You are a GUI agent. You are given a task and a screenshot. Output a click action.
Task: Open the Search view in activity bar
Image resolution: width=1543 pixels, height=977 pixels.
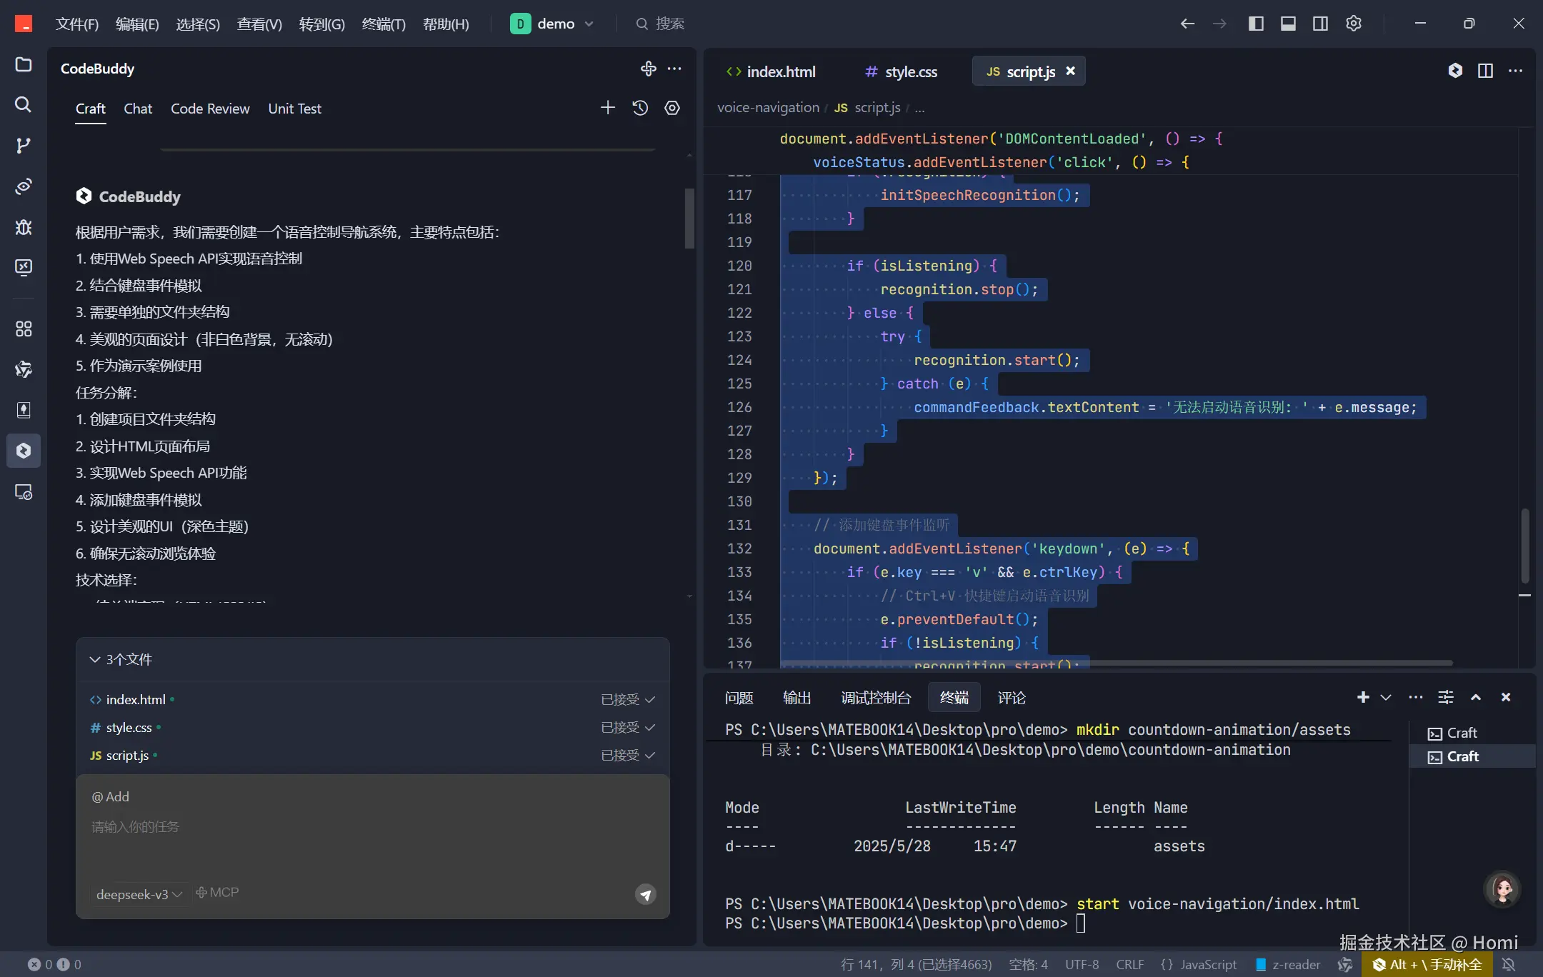24,105
